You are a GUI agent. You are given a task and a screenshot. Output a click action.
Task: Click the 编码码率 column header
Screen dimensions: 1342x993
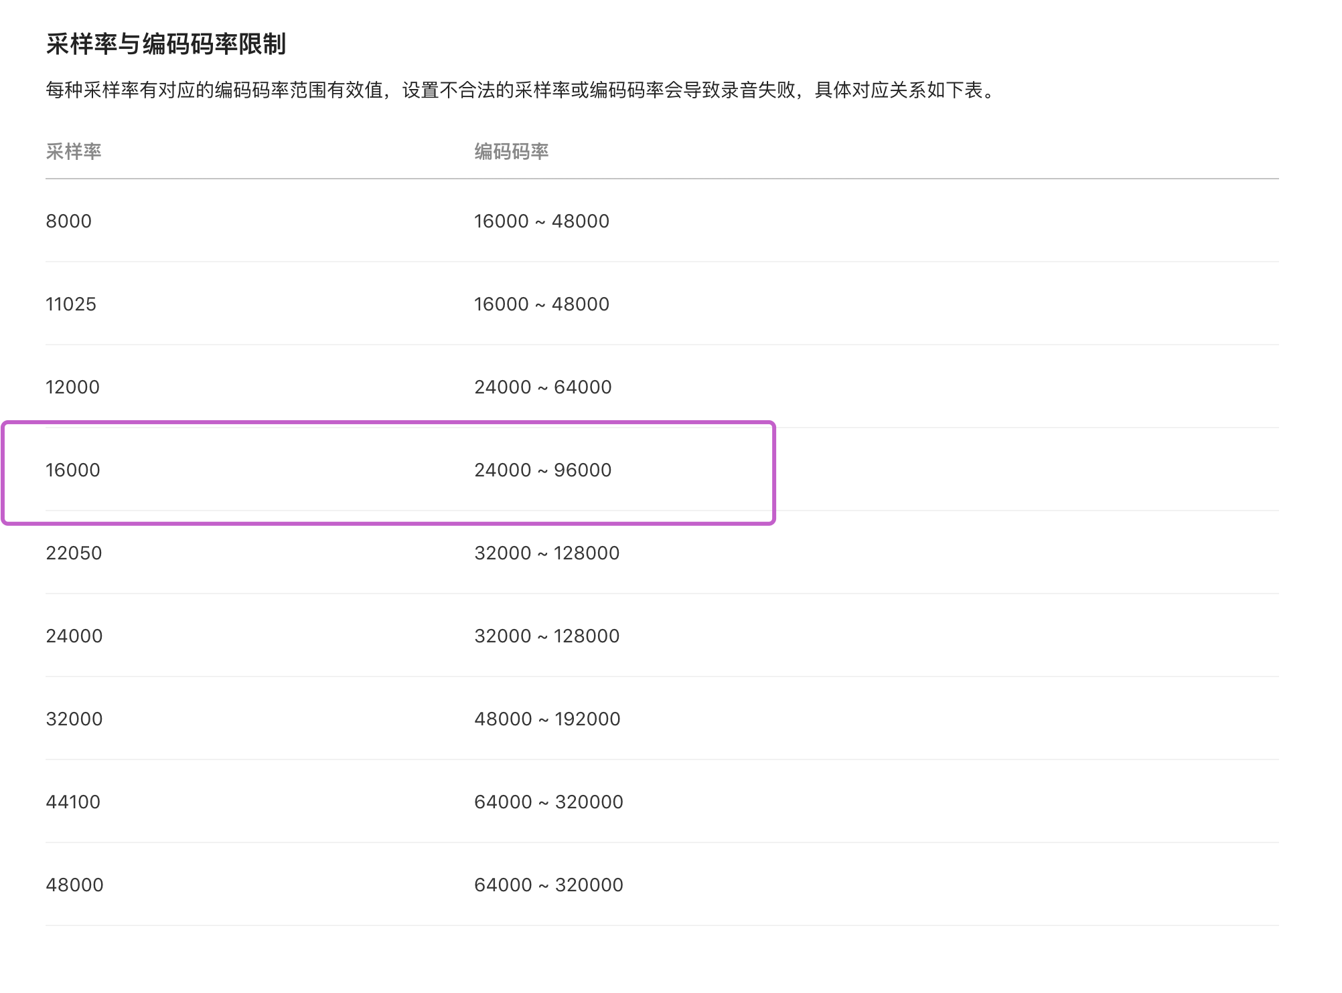pos(511,152)
